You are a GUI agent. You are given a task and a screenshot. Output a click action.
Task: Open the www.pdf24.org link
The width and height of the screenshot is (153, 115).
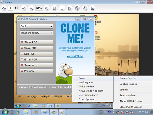click(x=75, y=56)
